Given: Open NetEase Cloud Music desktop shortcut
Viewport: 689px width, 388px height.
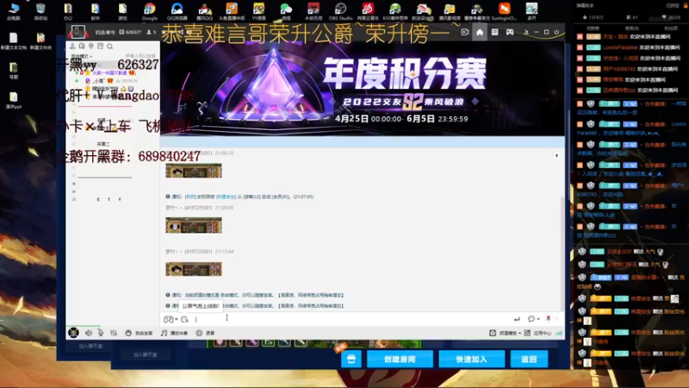Looking at the screenshot, I should click(x=368, y=11).
